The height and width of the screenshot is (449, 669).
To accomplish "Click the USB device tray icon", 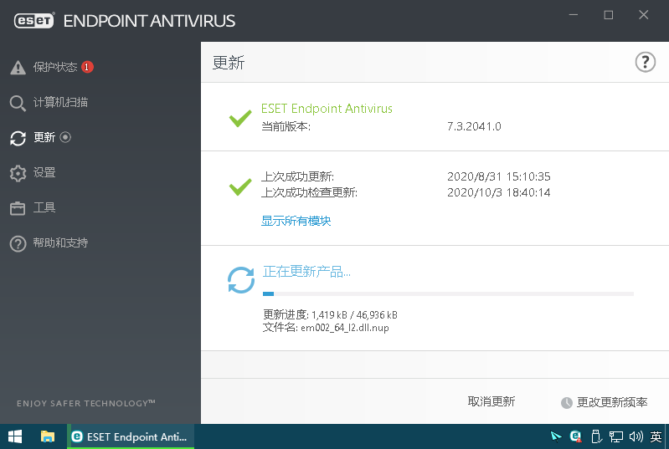I will coord(596,436).
